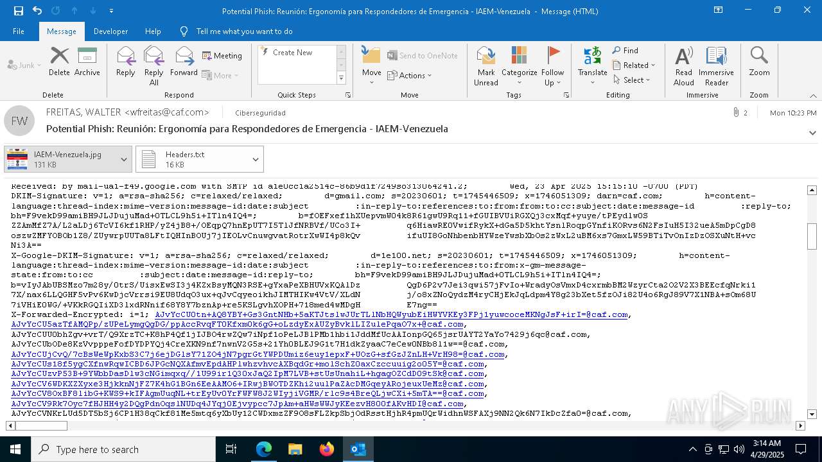Open the Select dropdown
Screen dimensions: 822x462
tap(631, 80)
